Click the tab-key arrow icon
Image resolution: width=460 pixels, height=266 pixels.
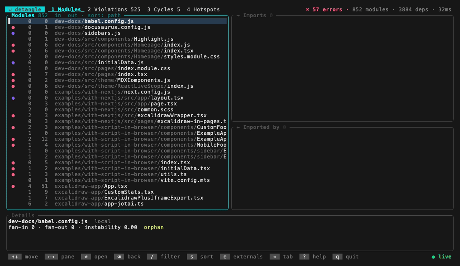click(x=274, y=257)
